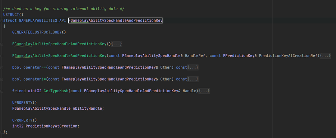
Task: Collapse the struct using its gutter fold marker
Action: pyautogui.click(x=1, y=21)
